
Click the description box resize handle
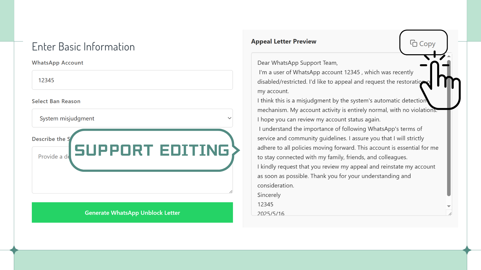click(231, 191)
